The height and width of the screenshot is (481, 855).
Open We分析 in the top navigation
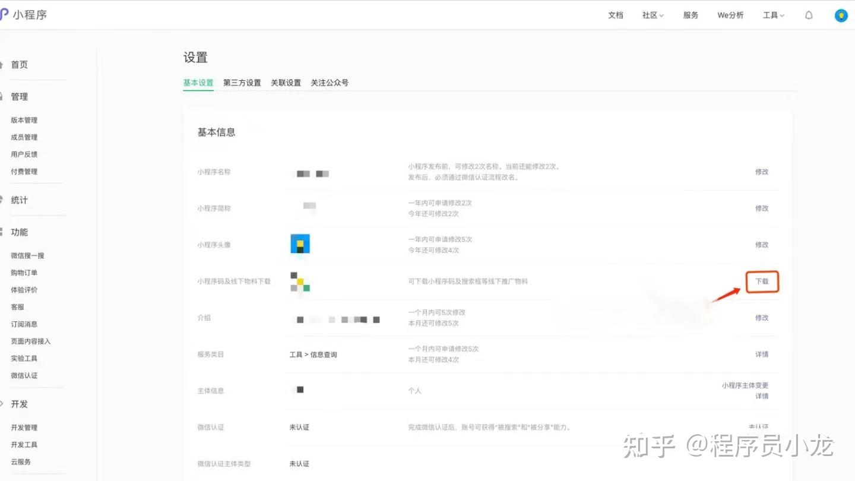[x=730, y=15]
